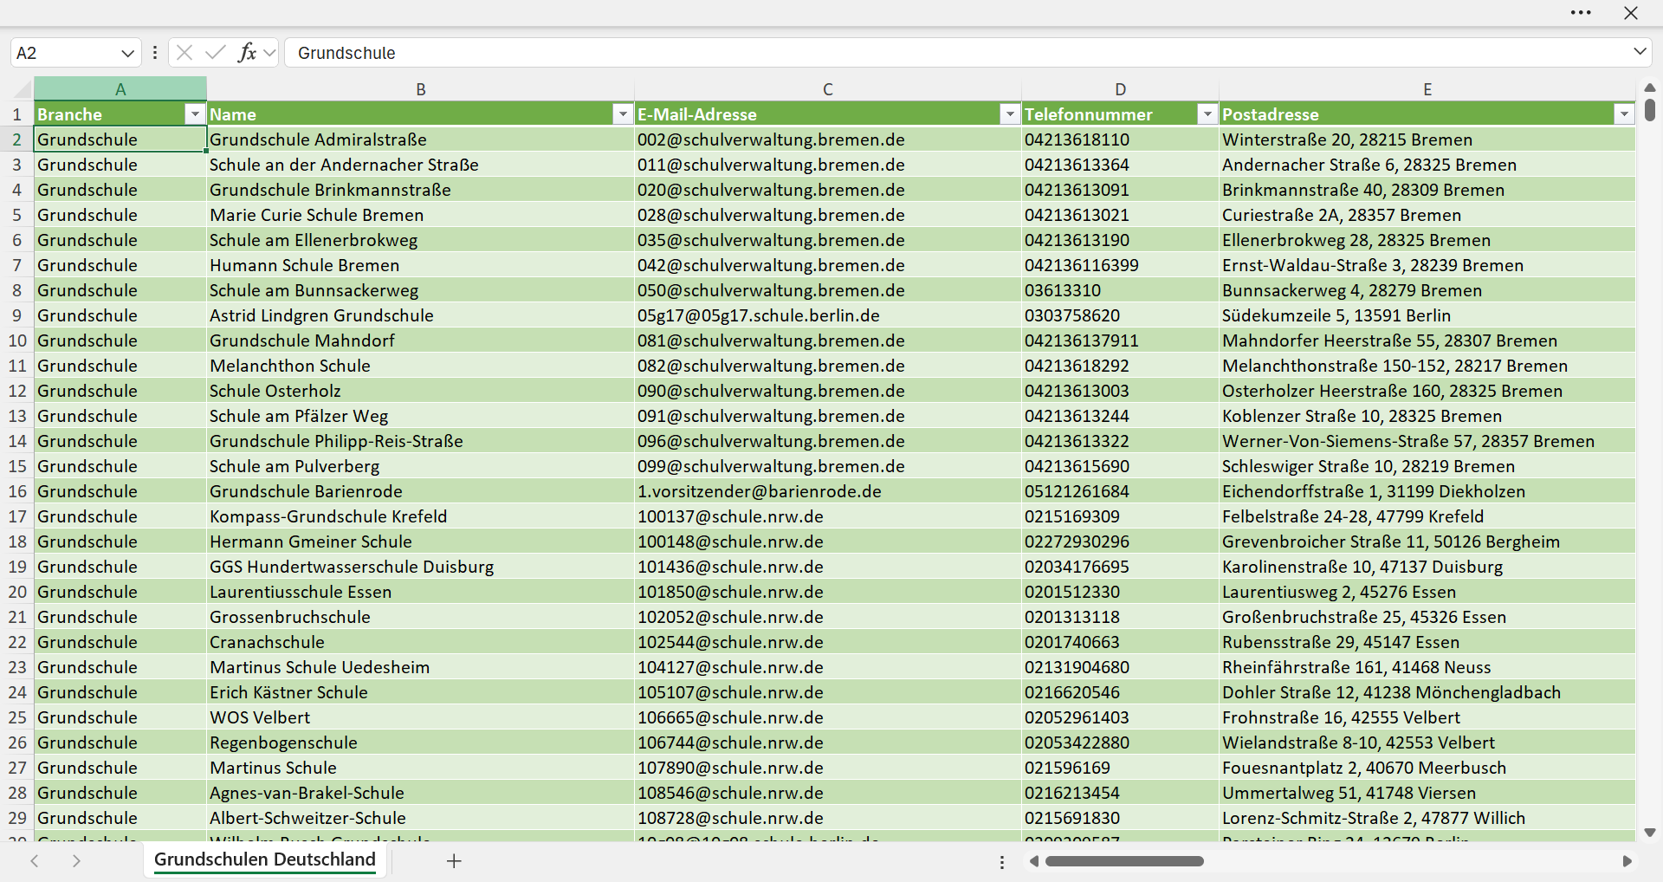This screenshot has height=882, width=1663.
Task: Select address Eichendorffstraße 1, 31199 Diekholzen
Action: point(1427,491)
